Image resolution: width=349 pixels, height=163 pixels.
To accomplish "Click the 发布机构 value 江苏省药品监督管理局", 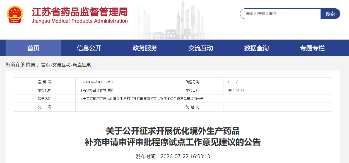I will pos(96,90).
